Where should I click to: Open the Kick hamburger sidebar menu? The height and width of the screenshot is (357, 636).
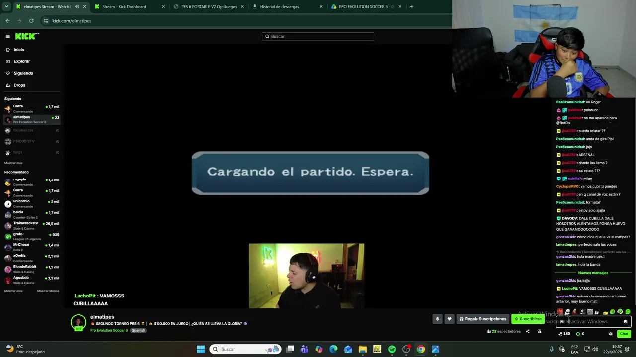pyautogui.click(x=8, y=36)
